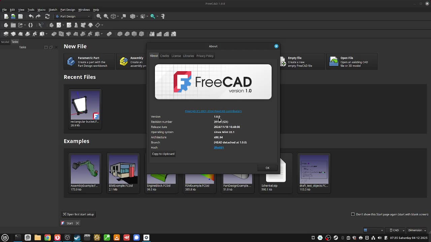Click the isometric view cube icon
Viewport: 431px width, 242px height.
point(113,16)
